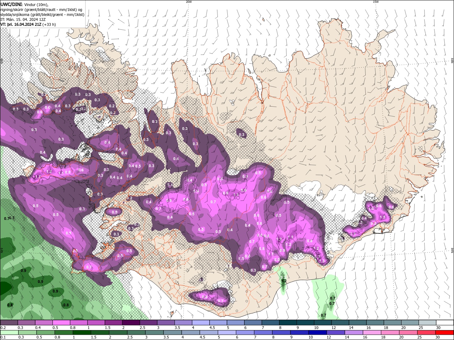Click greyish-purple swatch between 0.2 and 0.3, upper legend
Viewport: 454px width, 340px height.
(x=9, y=323)
